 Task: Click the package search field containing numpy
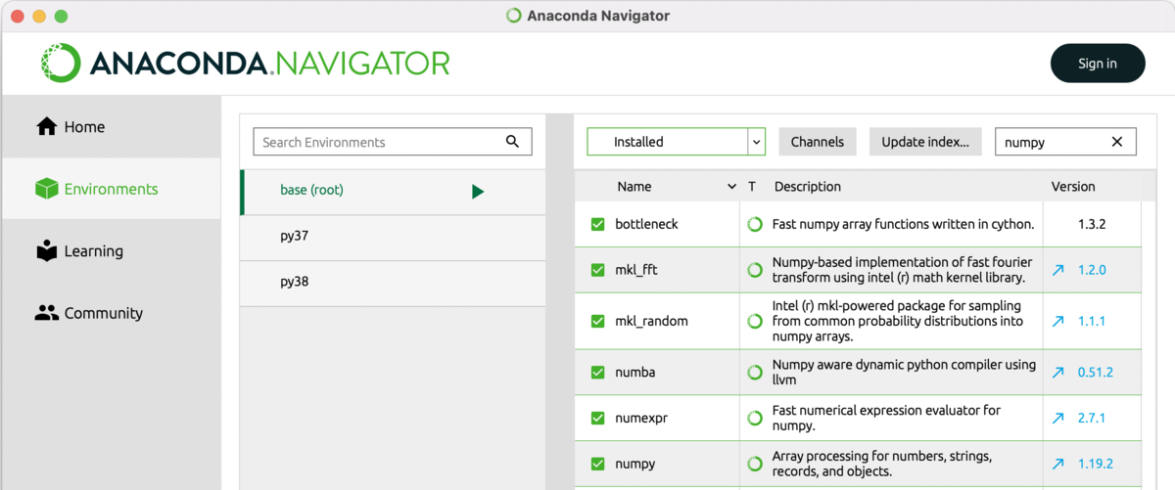[1065, 142]
